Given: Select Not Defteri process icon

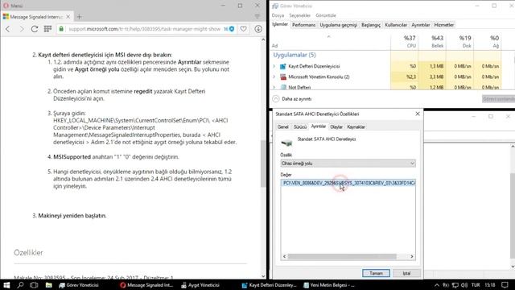Looking at the screenshot, I should (x=283, y=87).
